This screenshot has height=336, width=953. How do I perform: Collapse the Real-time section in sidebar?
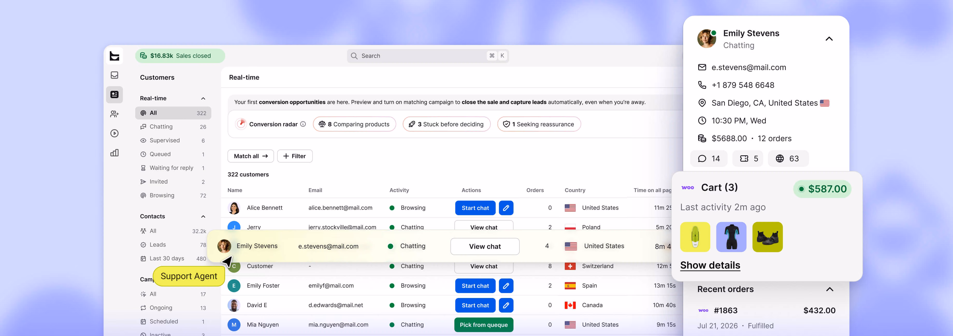point(203,98)
